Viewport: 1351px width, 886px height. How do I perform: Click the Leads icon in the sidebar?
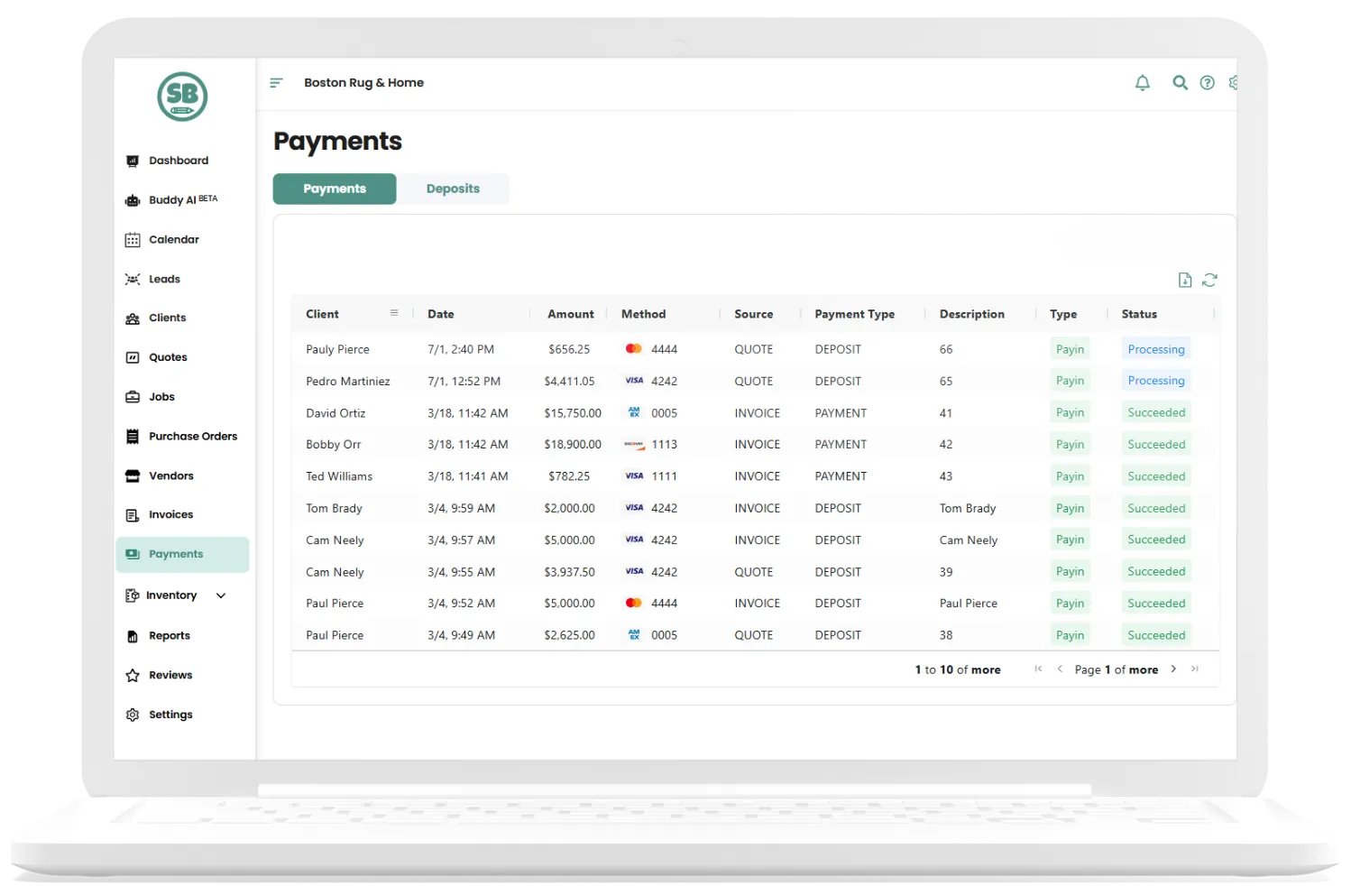coord(133,279)
